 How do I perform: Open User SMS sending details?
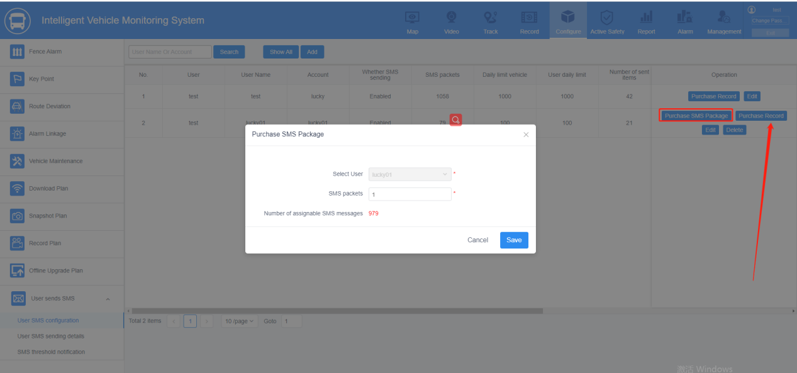(x=50, y=336)
